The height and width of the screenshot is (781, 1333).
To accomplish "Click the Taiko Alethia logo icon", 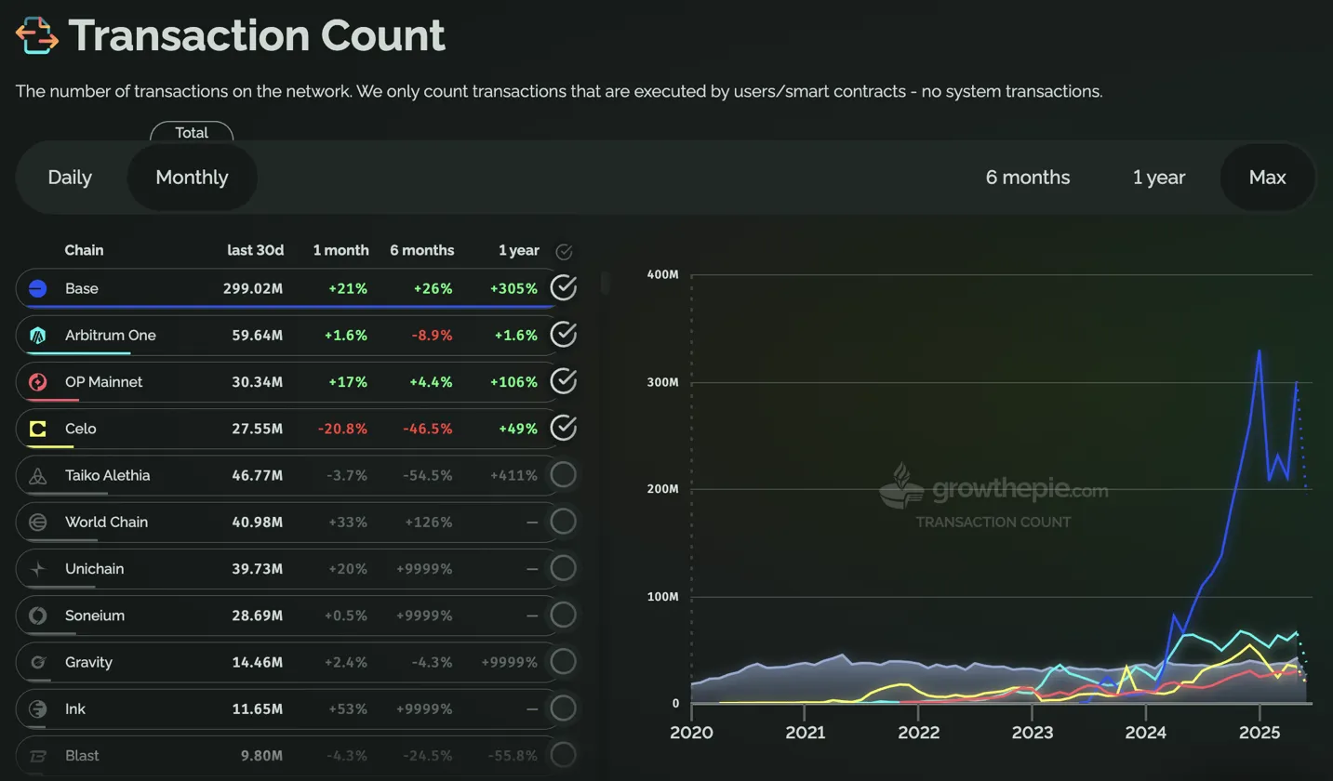I will click(38, 475).
